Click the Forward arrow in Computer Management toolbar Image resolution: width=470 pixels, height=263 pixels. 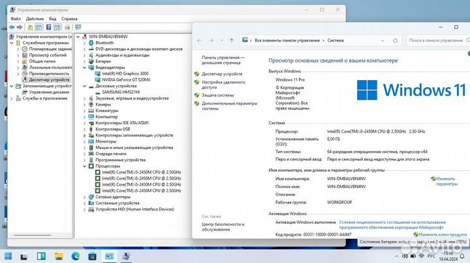pos(20,27)
